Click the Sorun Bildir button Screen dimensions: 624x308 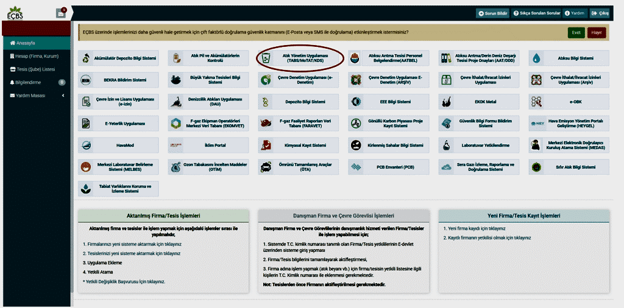(492, 13)
